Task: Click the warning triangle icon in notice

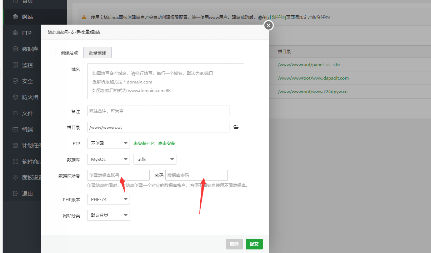Action: point(84,17)
